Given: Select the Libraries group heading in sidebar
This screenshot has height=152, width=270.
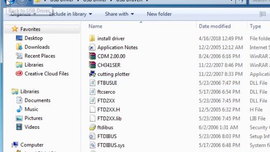Looking at the screenshot, I should point(30,91).
